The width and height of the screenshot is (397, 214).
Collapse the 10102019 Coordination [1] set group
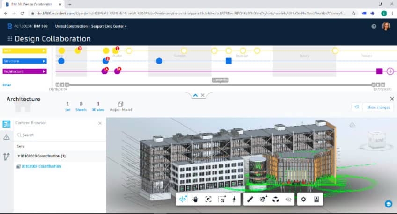(x=18, y=156)
